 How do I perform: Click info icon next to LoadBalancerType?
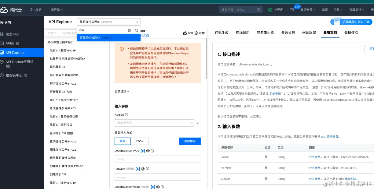click(152, 151)
